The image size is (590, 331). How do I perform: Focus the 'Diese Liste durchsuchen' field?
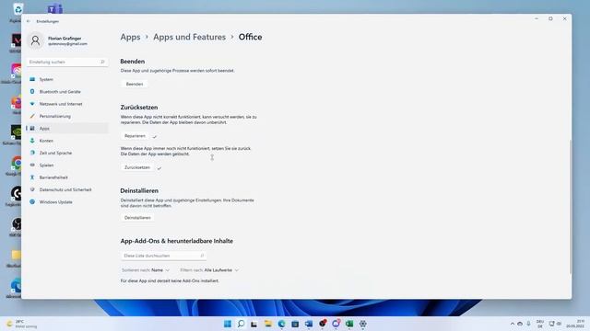(163, 256)
